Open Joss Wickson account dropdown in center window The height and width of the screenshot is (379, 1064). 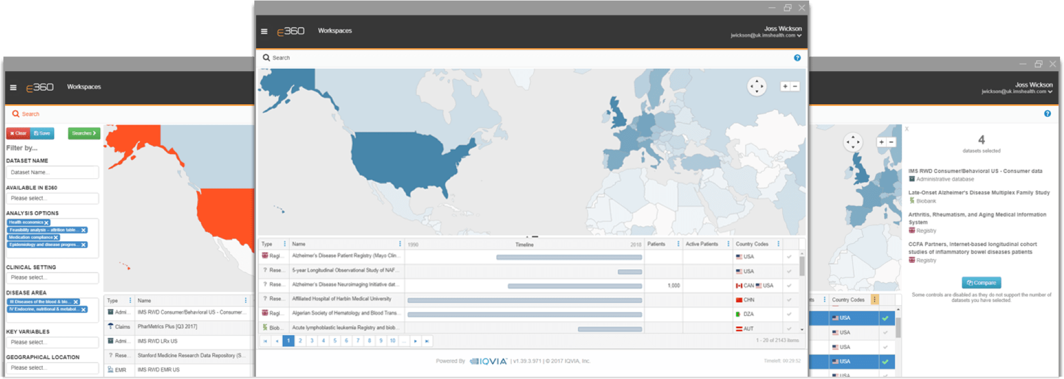[x=799, y=35]
